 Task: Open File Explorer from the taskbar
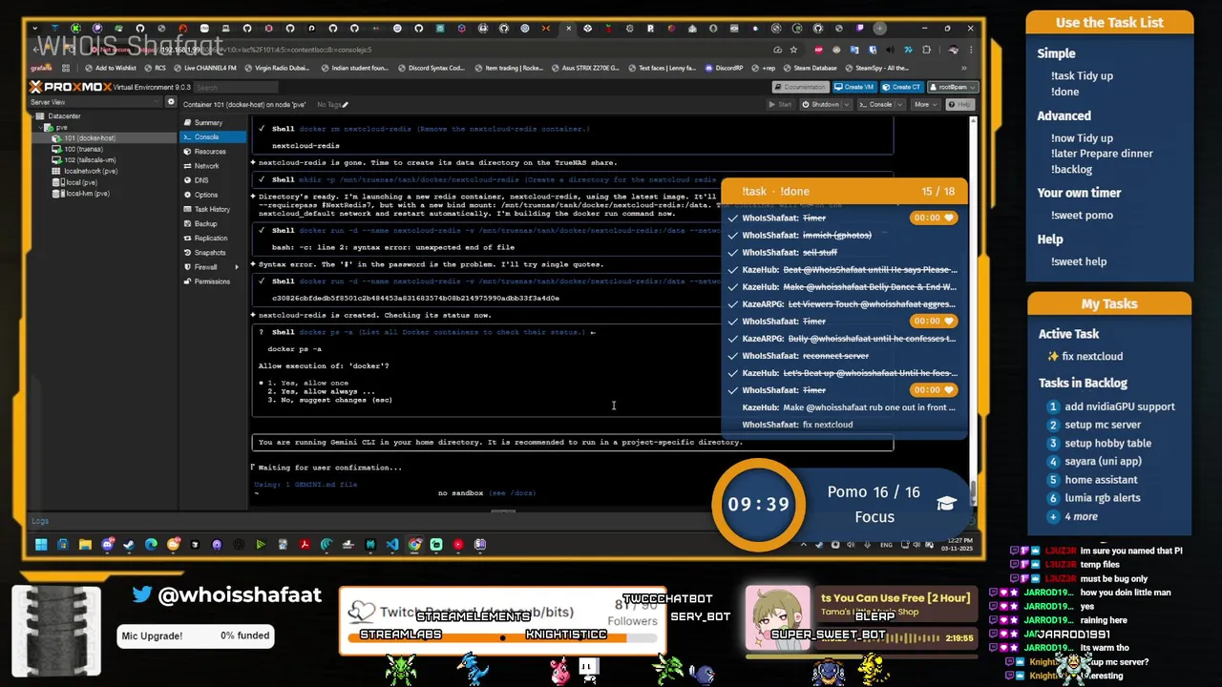(85, 545)
